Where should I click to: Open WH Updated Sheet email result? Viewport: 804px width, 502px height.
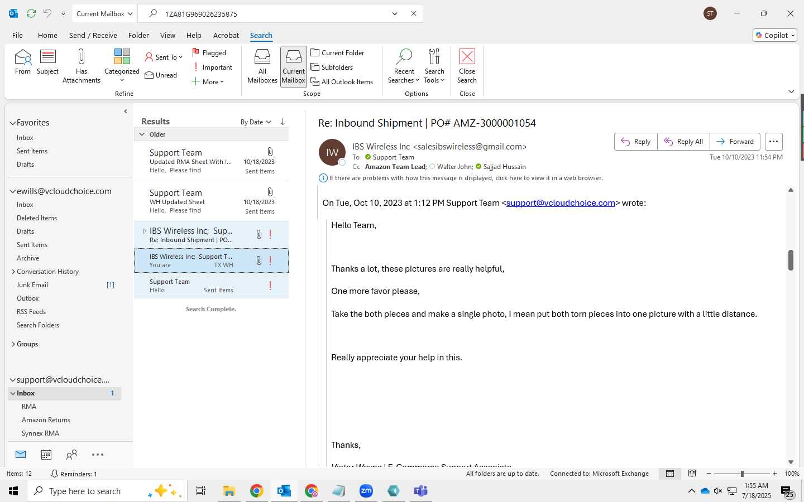coord(212,201)
